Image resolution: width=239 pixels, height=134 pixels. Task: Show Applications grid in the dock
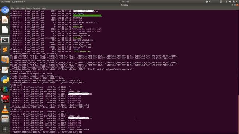click(x=5, y=129)
